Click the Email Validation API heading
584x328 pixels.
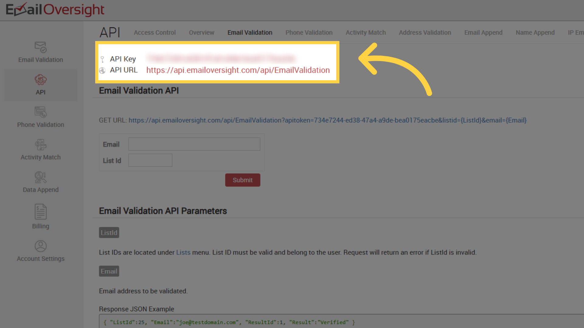point(139,91)
